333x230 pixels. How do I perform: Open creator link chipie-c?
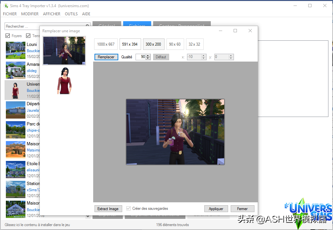tap(33, 130)
